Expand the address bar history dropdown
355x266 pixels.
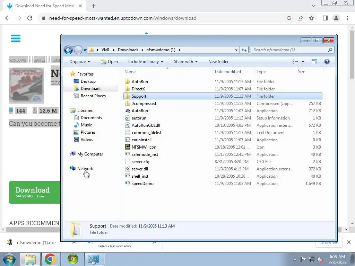(x=236, y=50)
